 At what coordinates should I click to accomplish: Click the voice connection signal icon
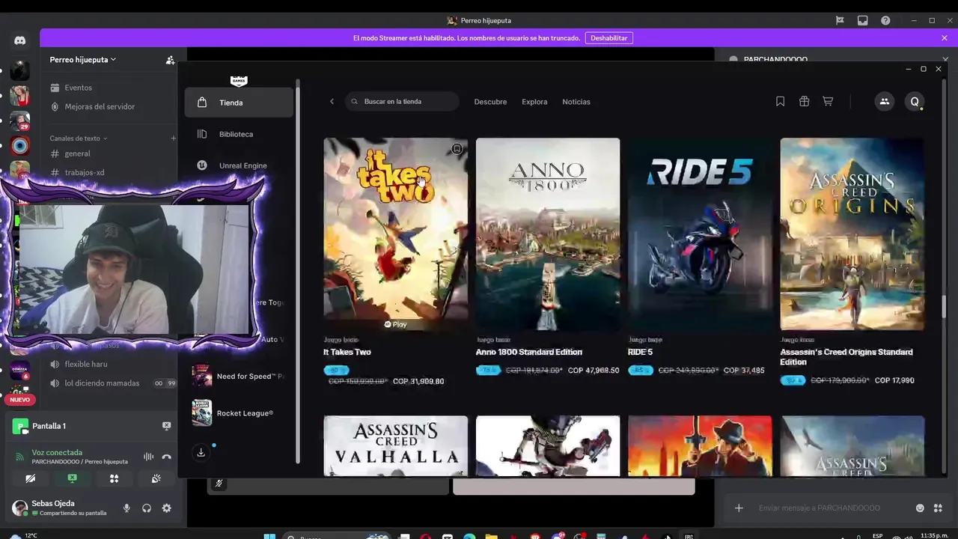tap(20, 457)
